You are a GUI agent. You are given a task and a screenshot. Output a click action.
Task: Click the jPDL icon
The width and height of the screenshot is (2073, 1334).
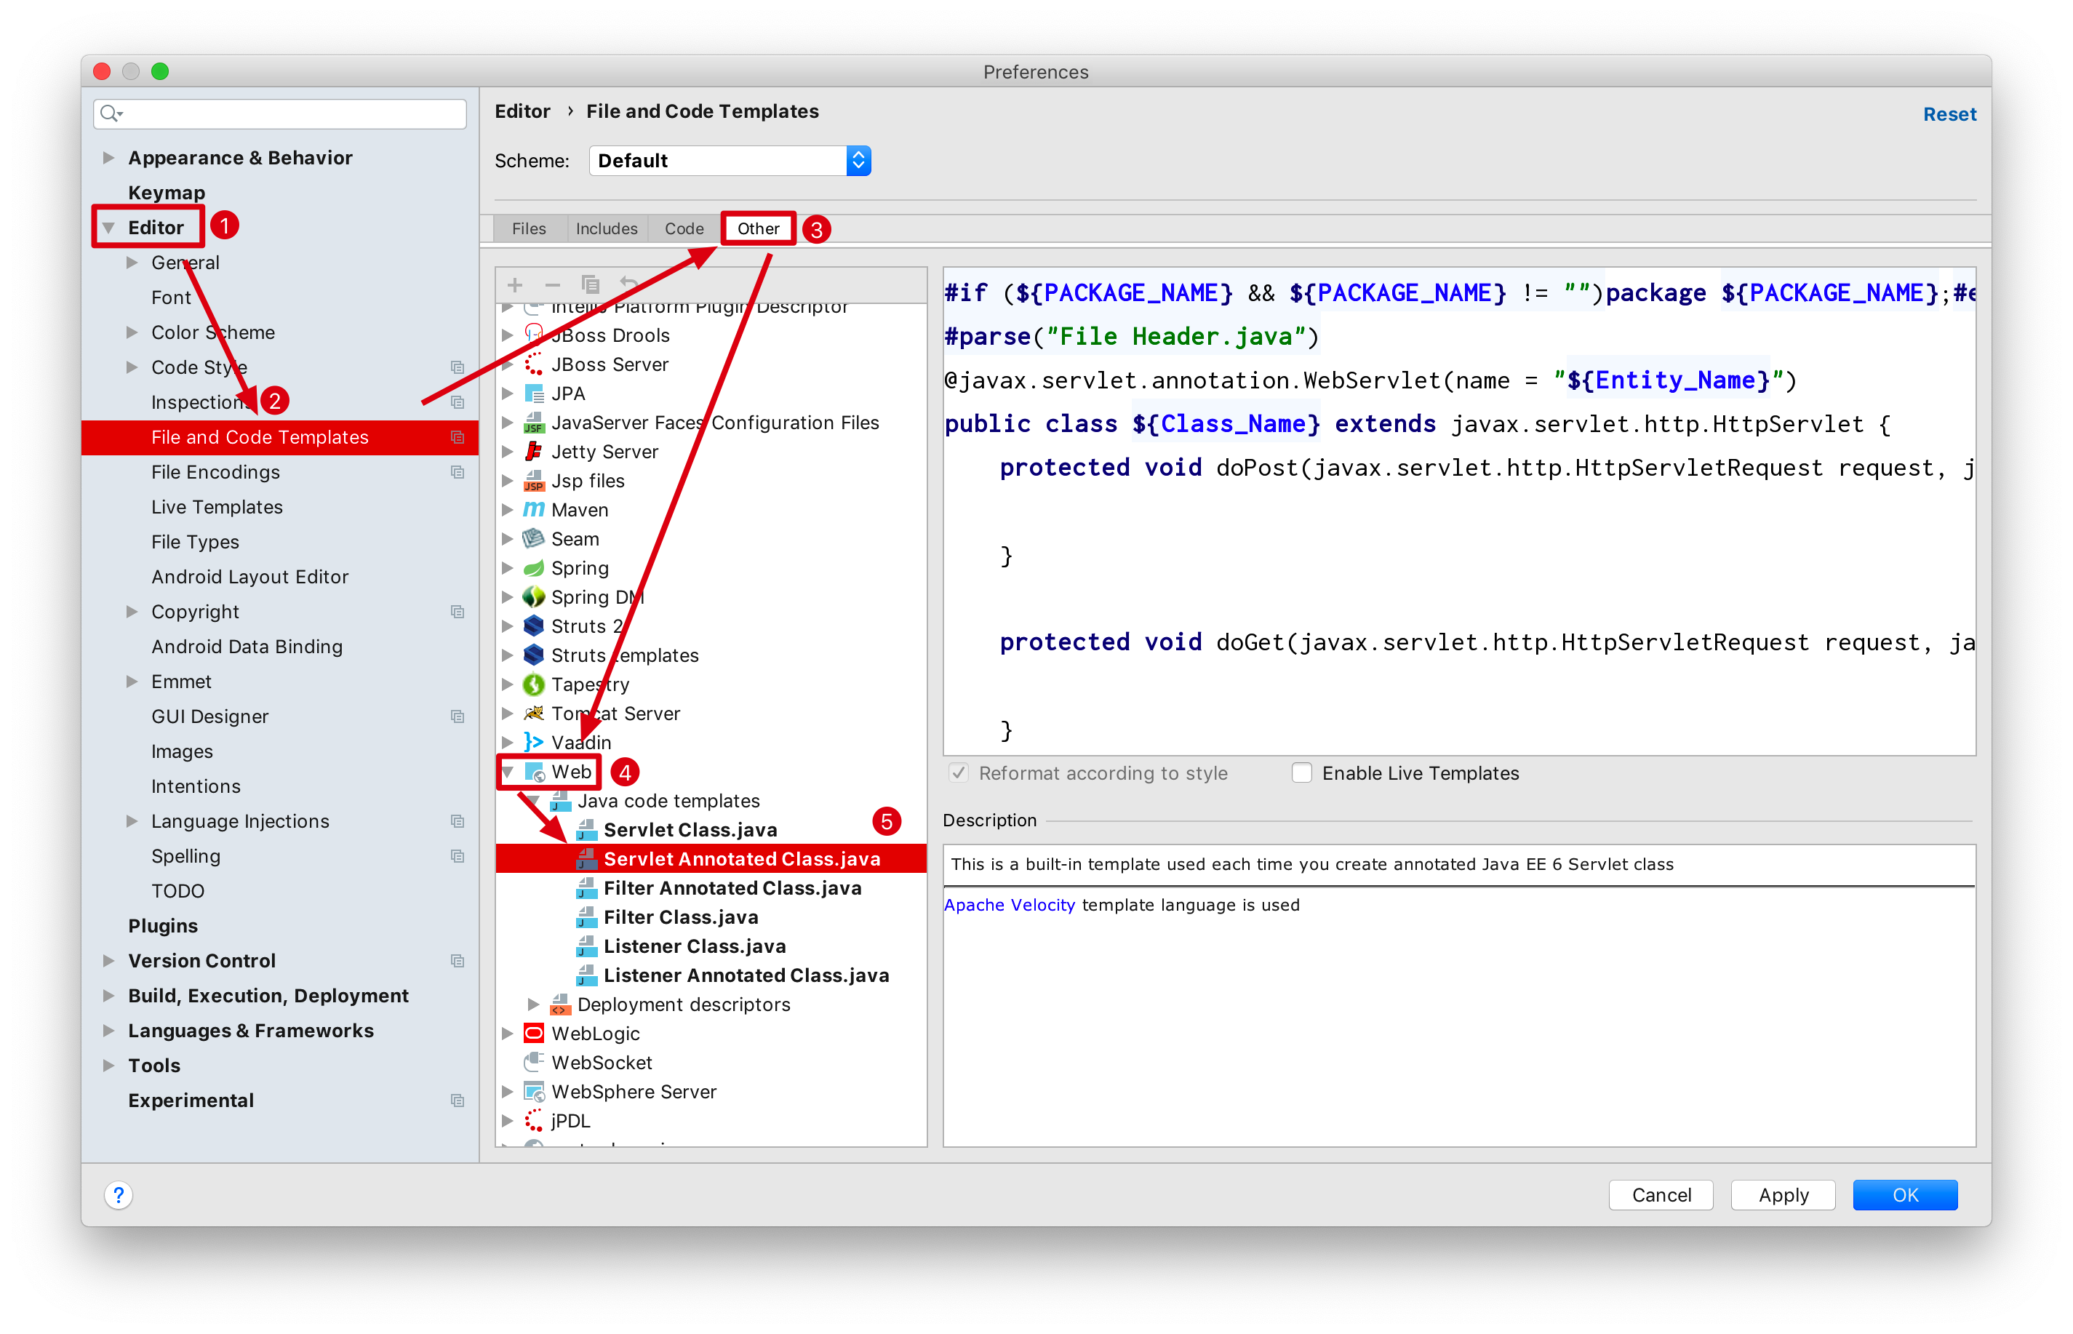pos(535,1121)
